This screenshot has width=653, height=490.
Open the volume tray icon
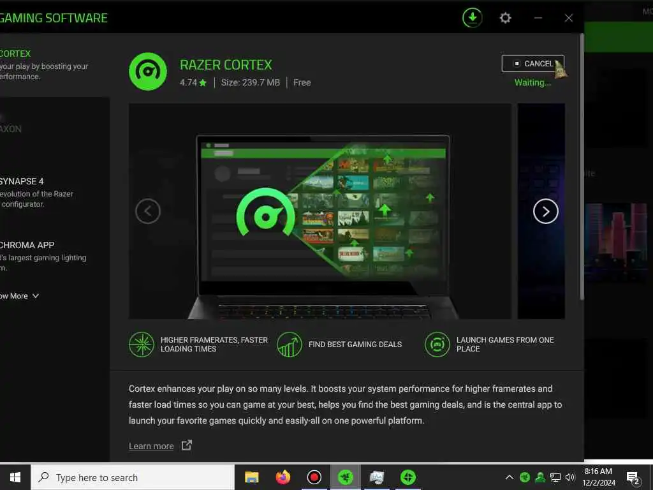[x=570, y=477]
